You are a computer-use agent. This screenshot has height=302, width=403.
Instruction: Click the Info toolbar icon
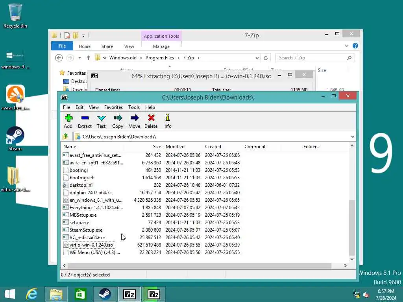[x=167, y=121]
